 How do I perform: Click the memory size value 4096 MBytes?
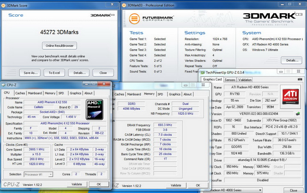click(132, 109)
